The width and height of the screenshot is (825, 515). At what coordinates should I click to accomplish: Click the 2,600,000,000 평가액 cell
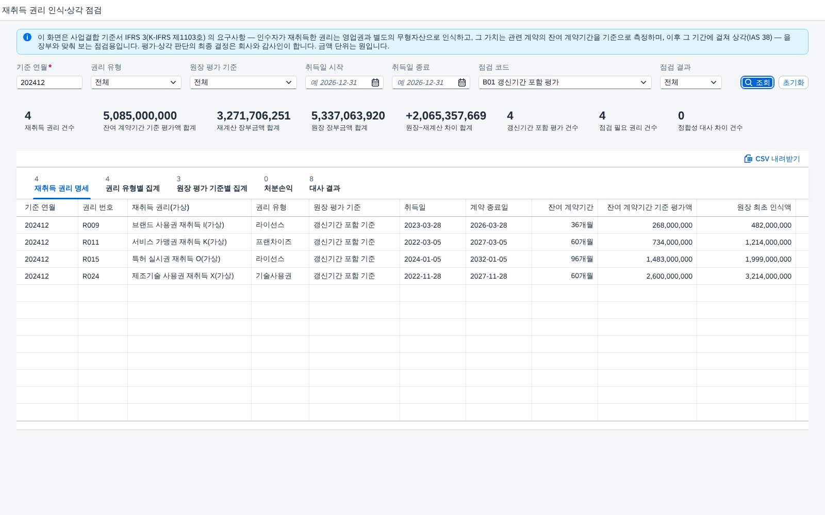pos(648,276)
